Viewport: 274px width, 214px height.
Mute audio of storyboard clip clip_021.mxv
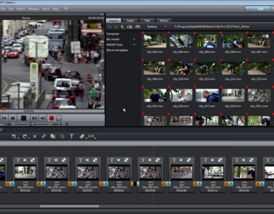181,160
